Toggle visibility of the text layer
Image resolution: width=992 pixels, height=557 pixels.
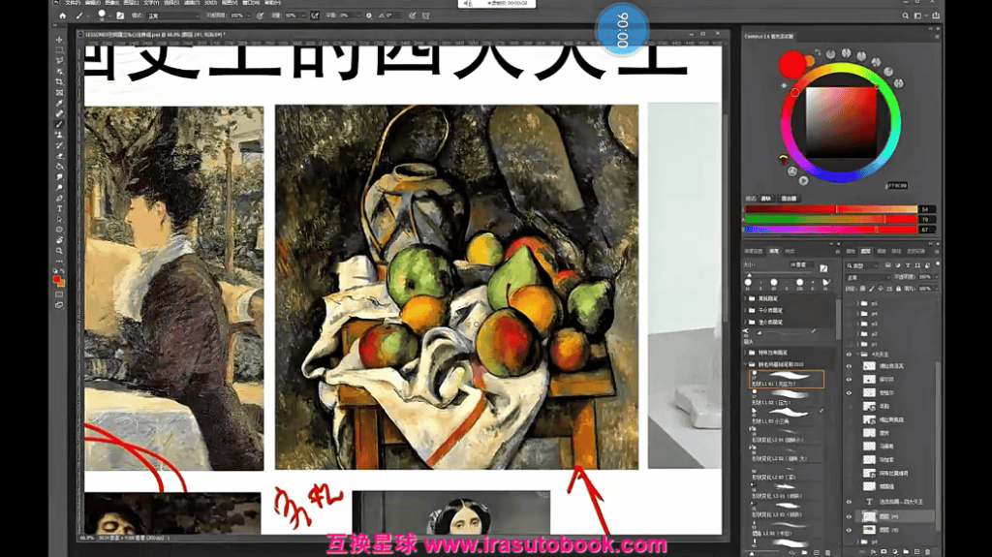pyautogui.click(x=850, y=503)
